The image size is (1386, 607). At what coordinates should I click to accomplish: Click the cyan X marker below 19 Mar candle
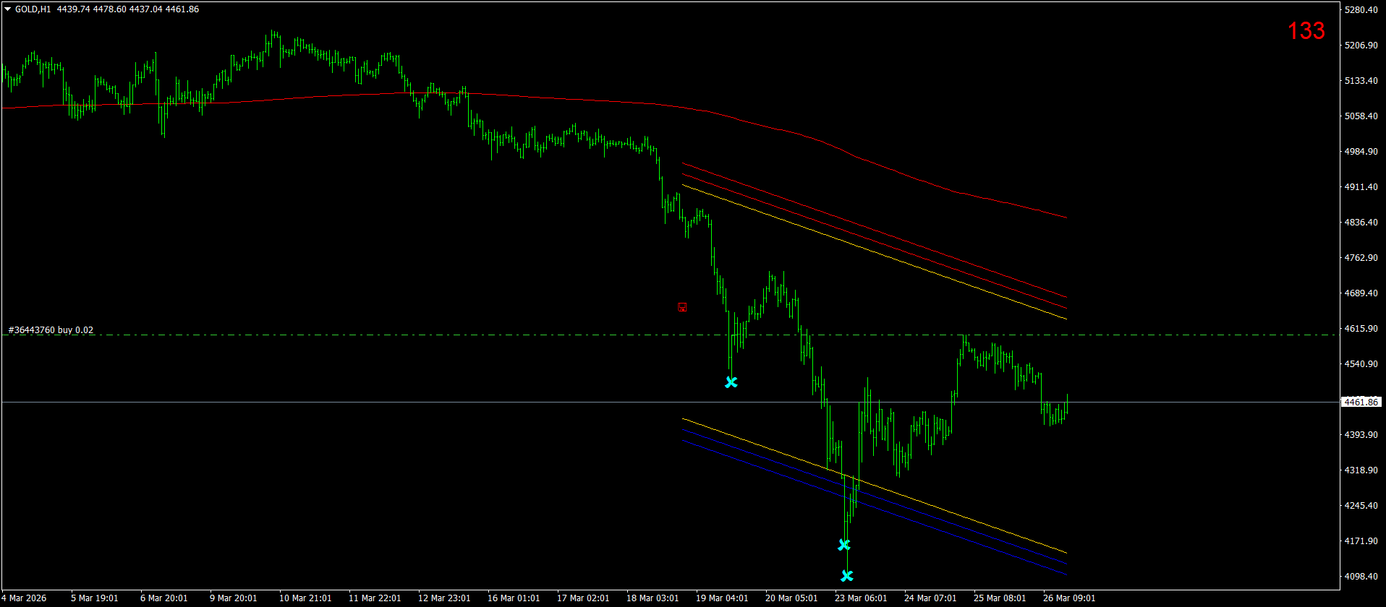tap(731, 382)
